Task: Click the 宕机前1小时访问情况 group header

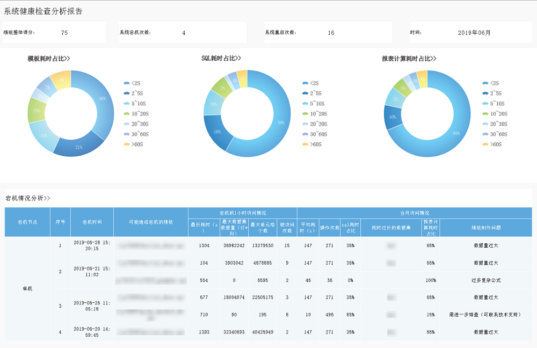Action: point(243,213)
